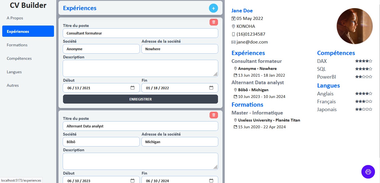This screenshot has height=183, width=380.
Task: Open calendar picker for first Fin date
Action: 211,88
